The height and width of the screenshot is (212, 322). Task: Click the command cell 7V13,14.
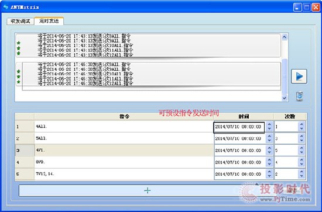pyautogui.click(x=124, y=174)
